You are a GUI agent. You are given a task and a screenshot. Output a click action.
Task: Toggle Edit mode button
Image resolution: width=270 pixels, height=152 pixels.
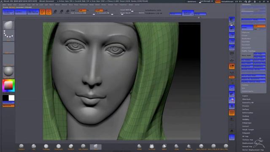coord(42,12)
